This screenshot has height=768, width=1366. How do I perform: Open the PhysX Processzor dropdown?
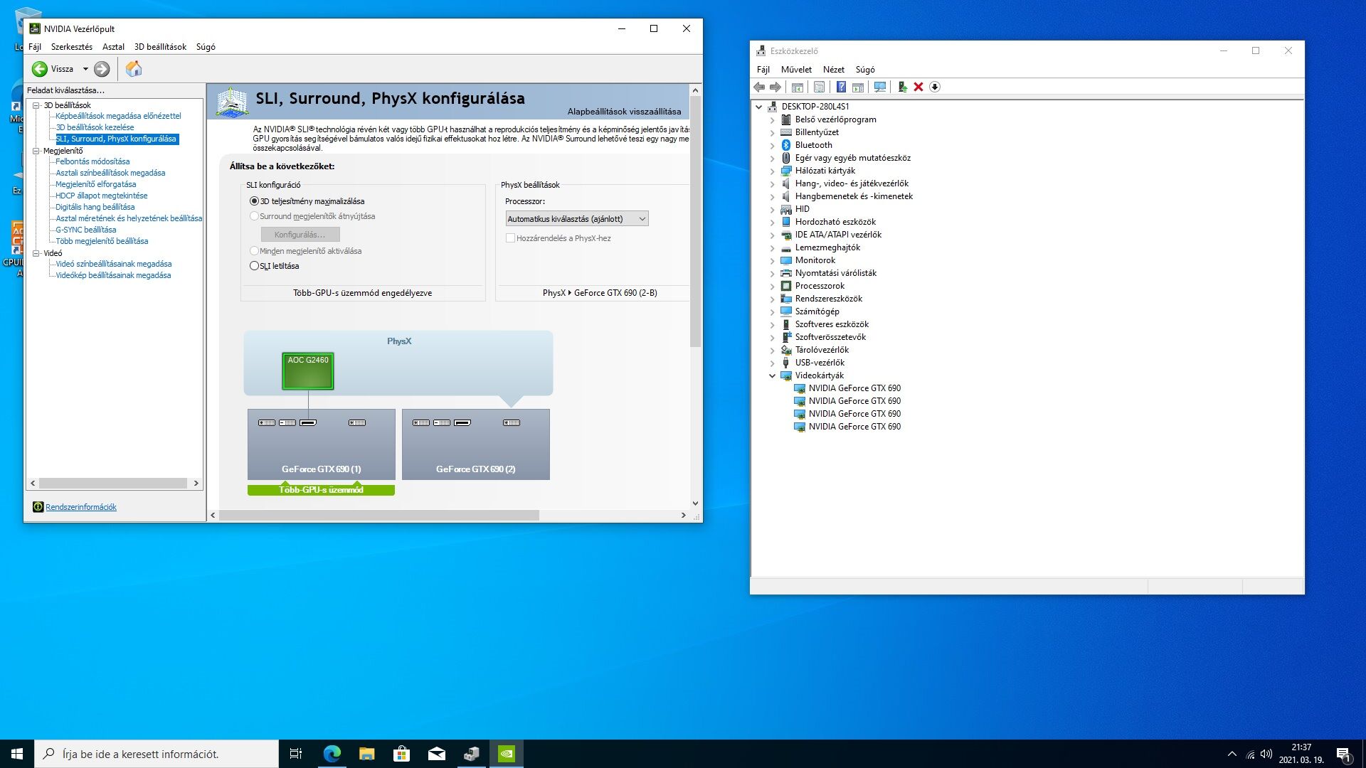click(577, 219)
